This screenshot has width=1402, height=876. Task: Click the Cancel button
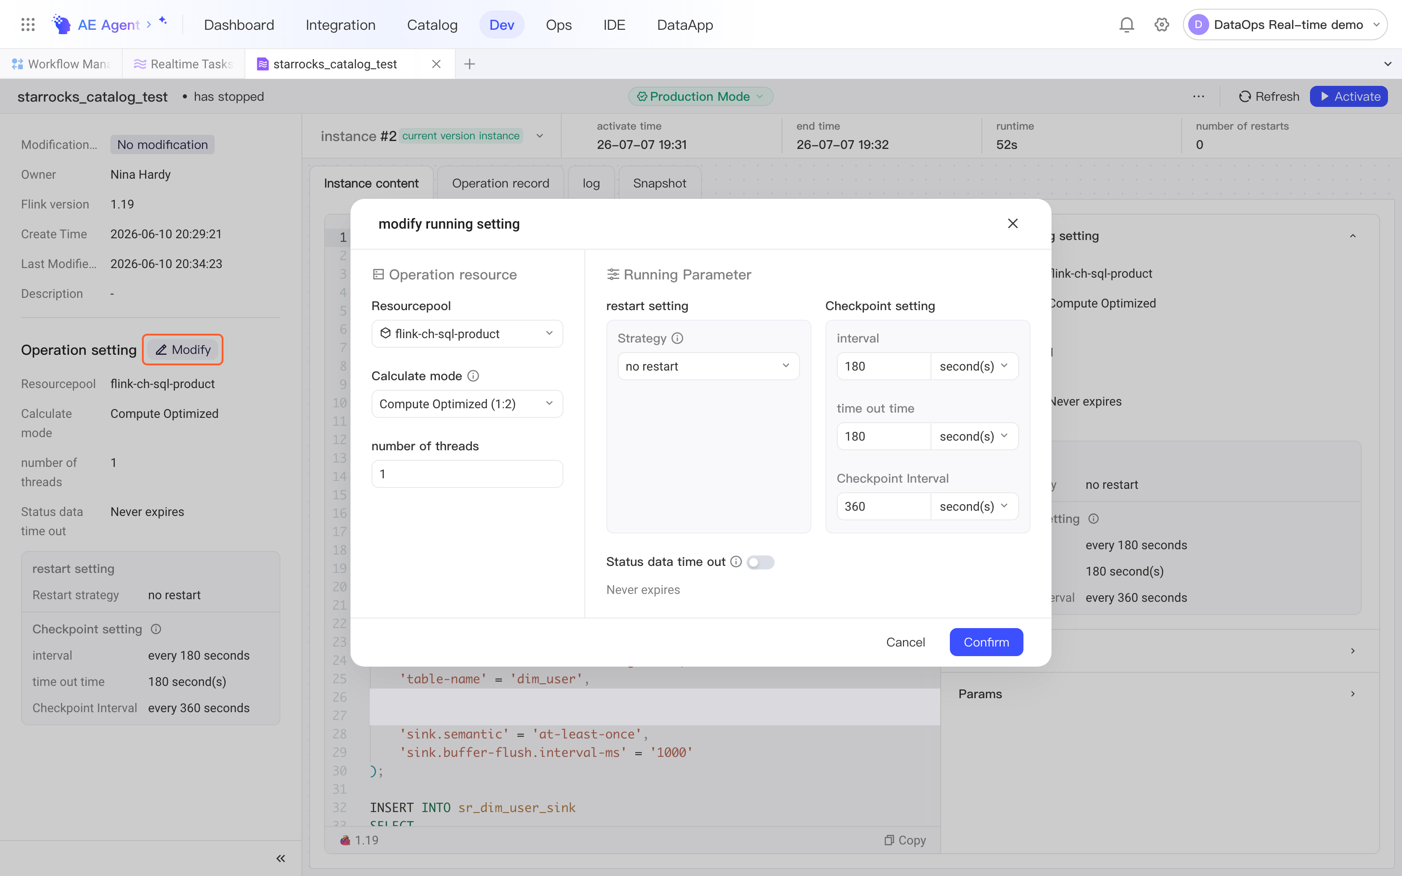tap(905, 642)
